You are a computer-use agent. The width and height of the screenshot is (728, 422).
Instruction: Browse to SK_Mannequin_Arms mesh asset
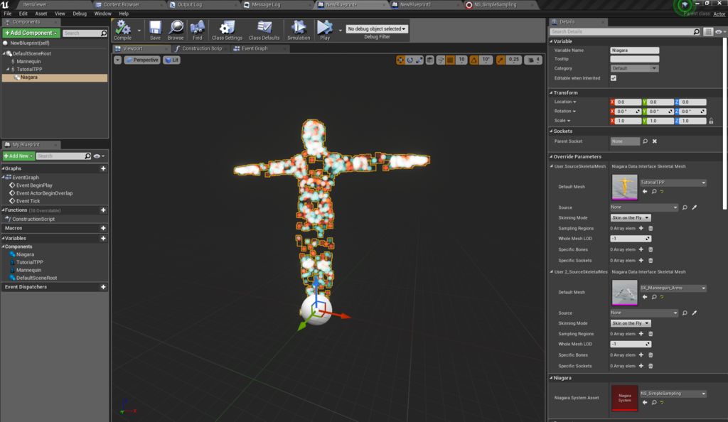[654, 297]
